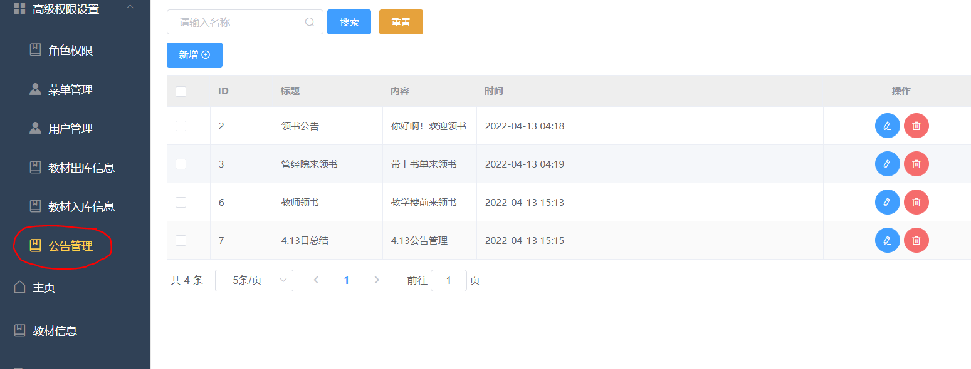The image size is (971, 369).
Task: Collapse the 高级权限设置 section chevron
Action: (131, 9)
